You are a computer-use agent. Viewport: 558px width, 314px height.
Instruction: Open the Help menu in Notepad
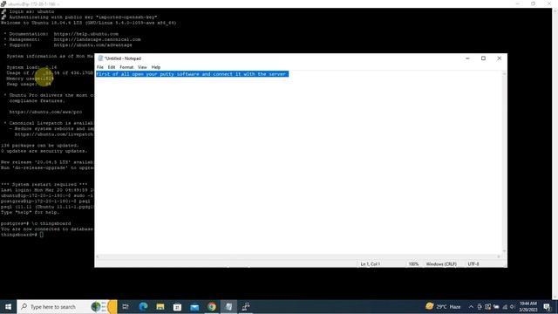(x=156, y=67)
